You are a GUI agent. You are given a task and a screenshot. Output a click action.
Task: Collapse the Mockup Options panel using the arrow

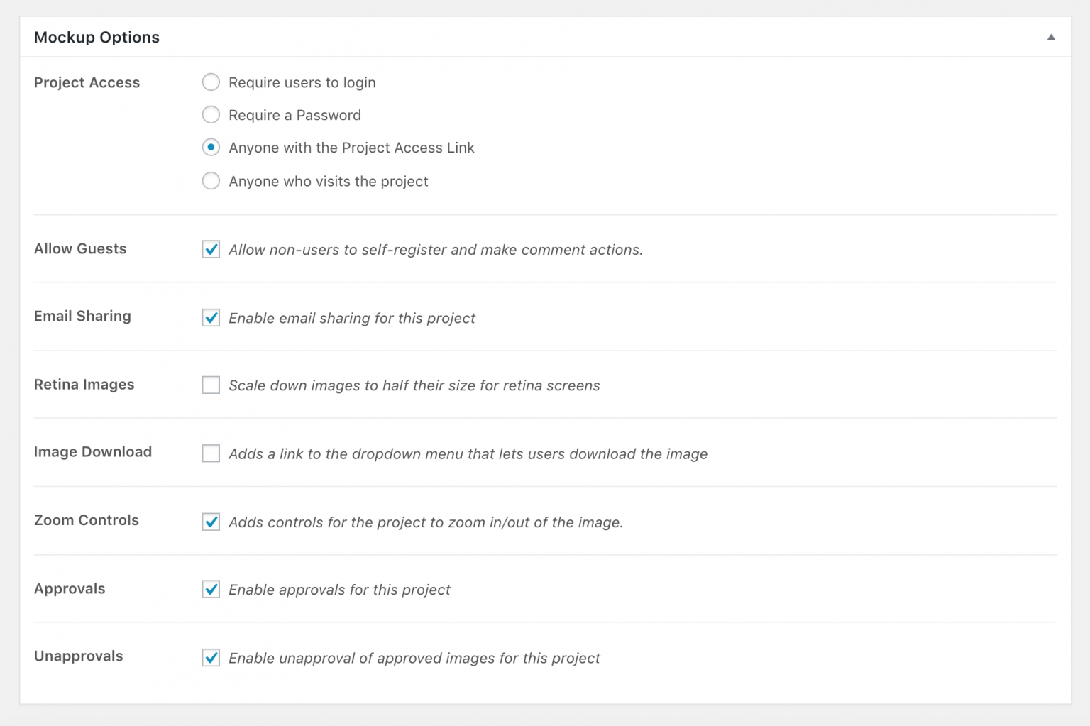coord(1051,36)
